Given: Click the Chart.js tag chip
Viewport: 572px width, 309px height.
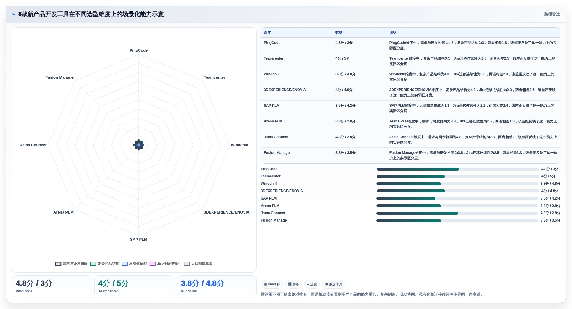Looking at the screenshot, I should point(272,284).
